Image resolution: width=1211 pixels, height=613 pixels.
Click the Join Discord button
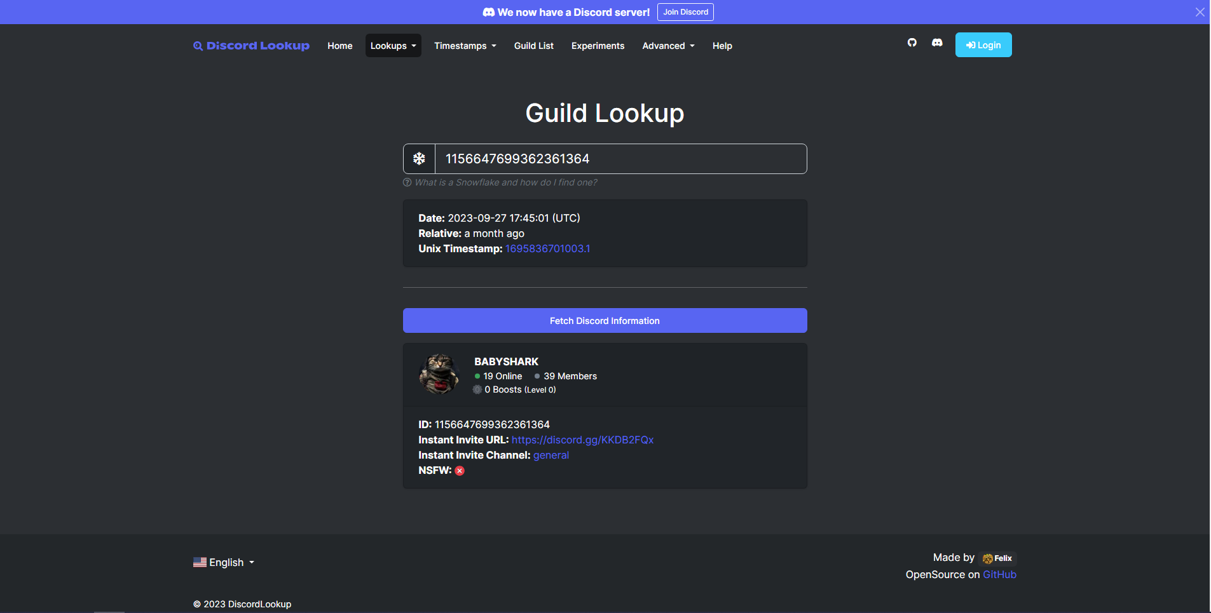(x=685, y=12)
